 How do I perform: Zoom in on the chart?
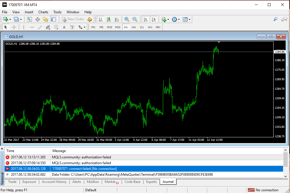coord(127,19)
